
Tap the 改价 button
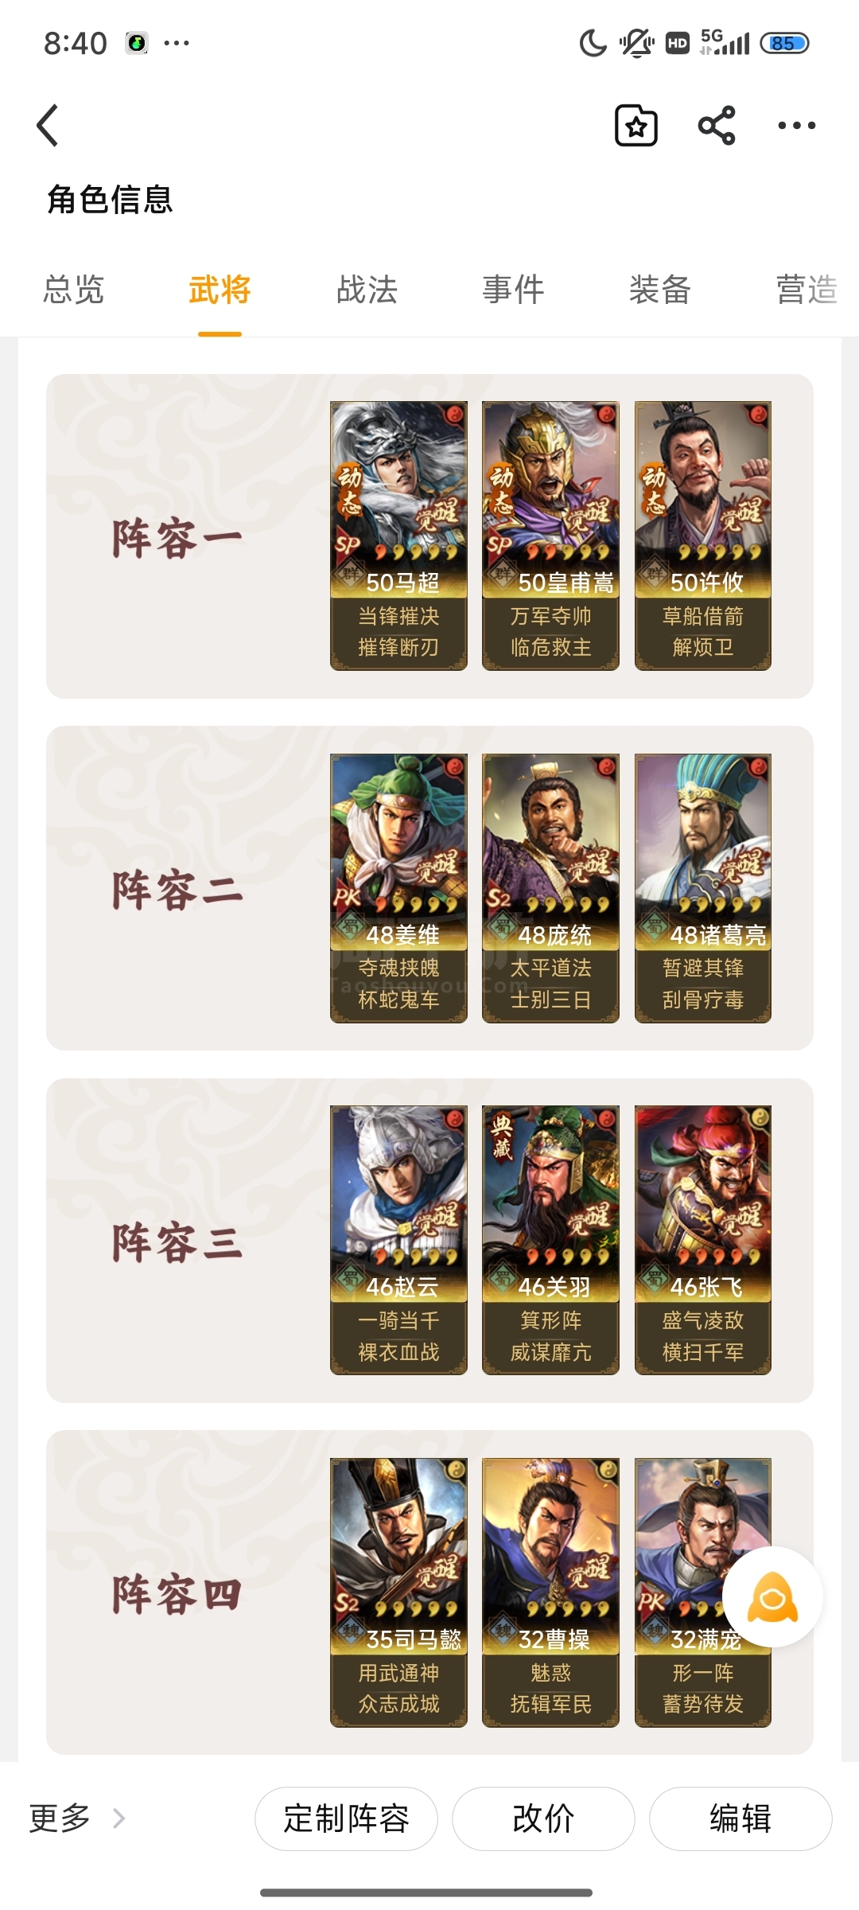(543, 1818)
